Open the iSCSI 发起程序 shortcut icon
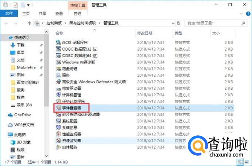Viewport: 252px width, 166px height. (58, 42)
